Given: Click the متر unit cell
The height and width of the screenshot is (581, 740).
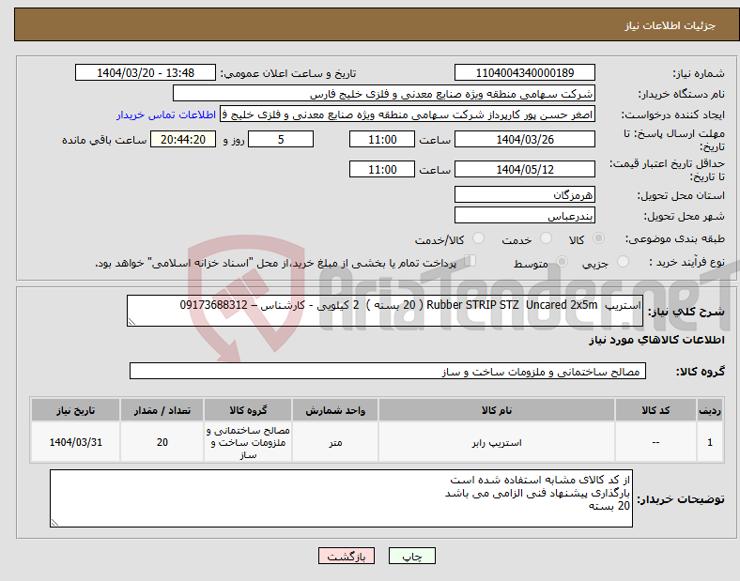Looking at the screenshot, I should coord(335,442).
